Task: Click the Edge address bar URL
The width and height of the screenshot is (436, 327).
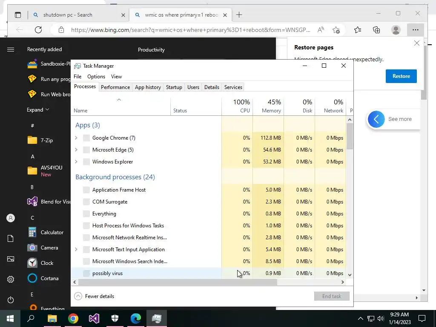Action: 191,30
